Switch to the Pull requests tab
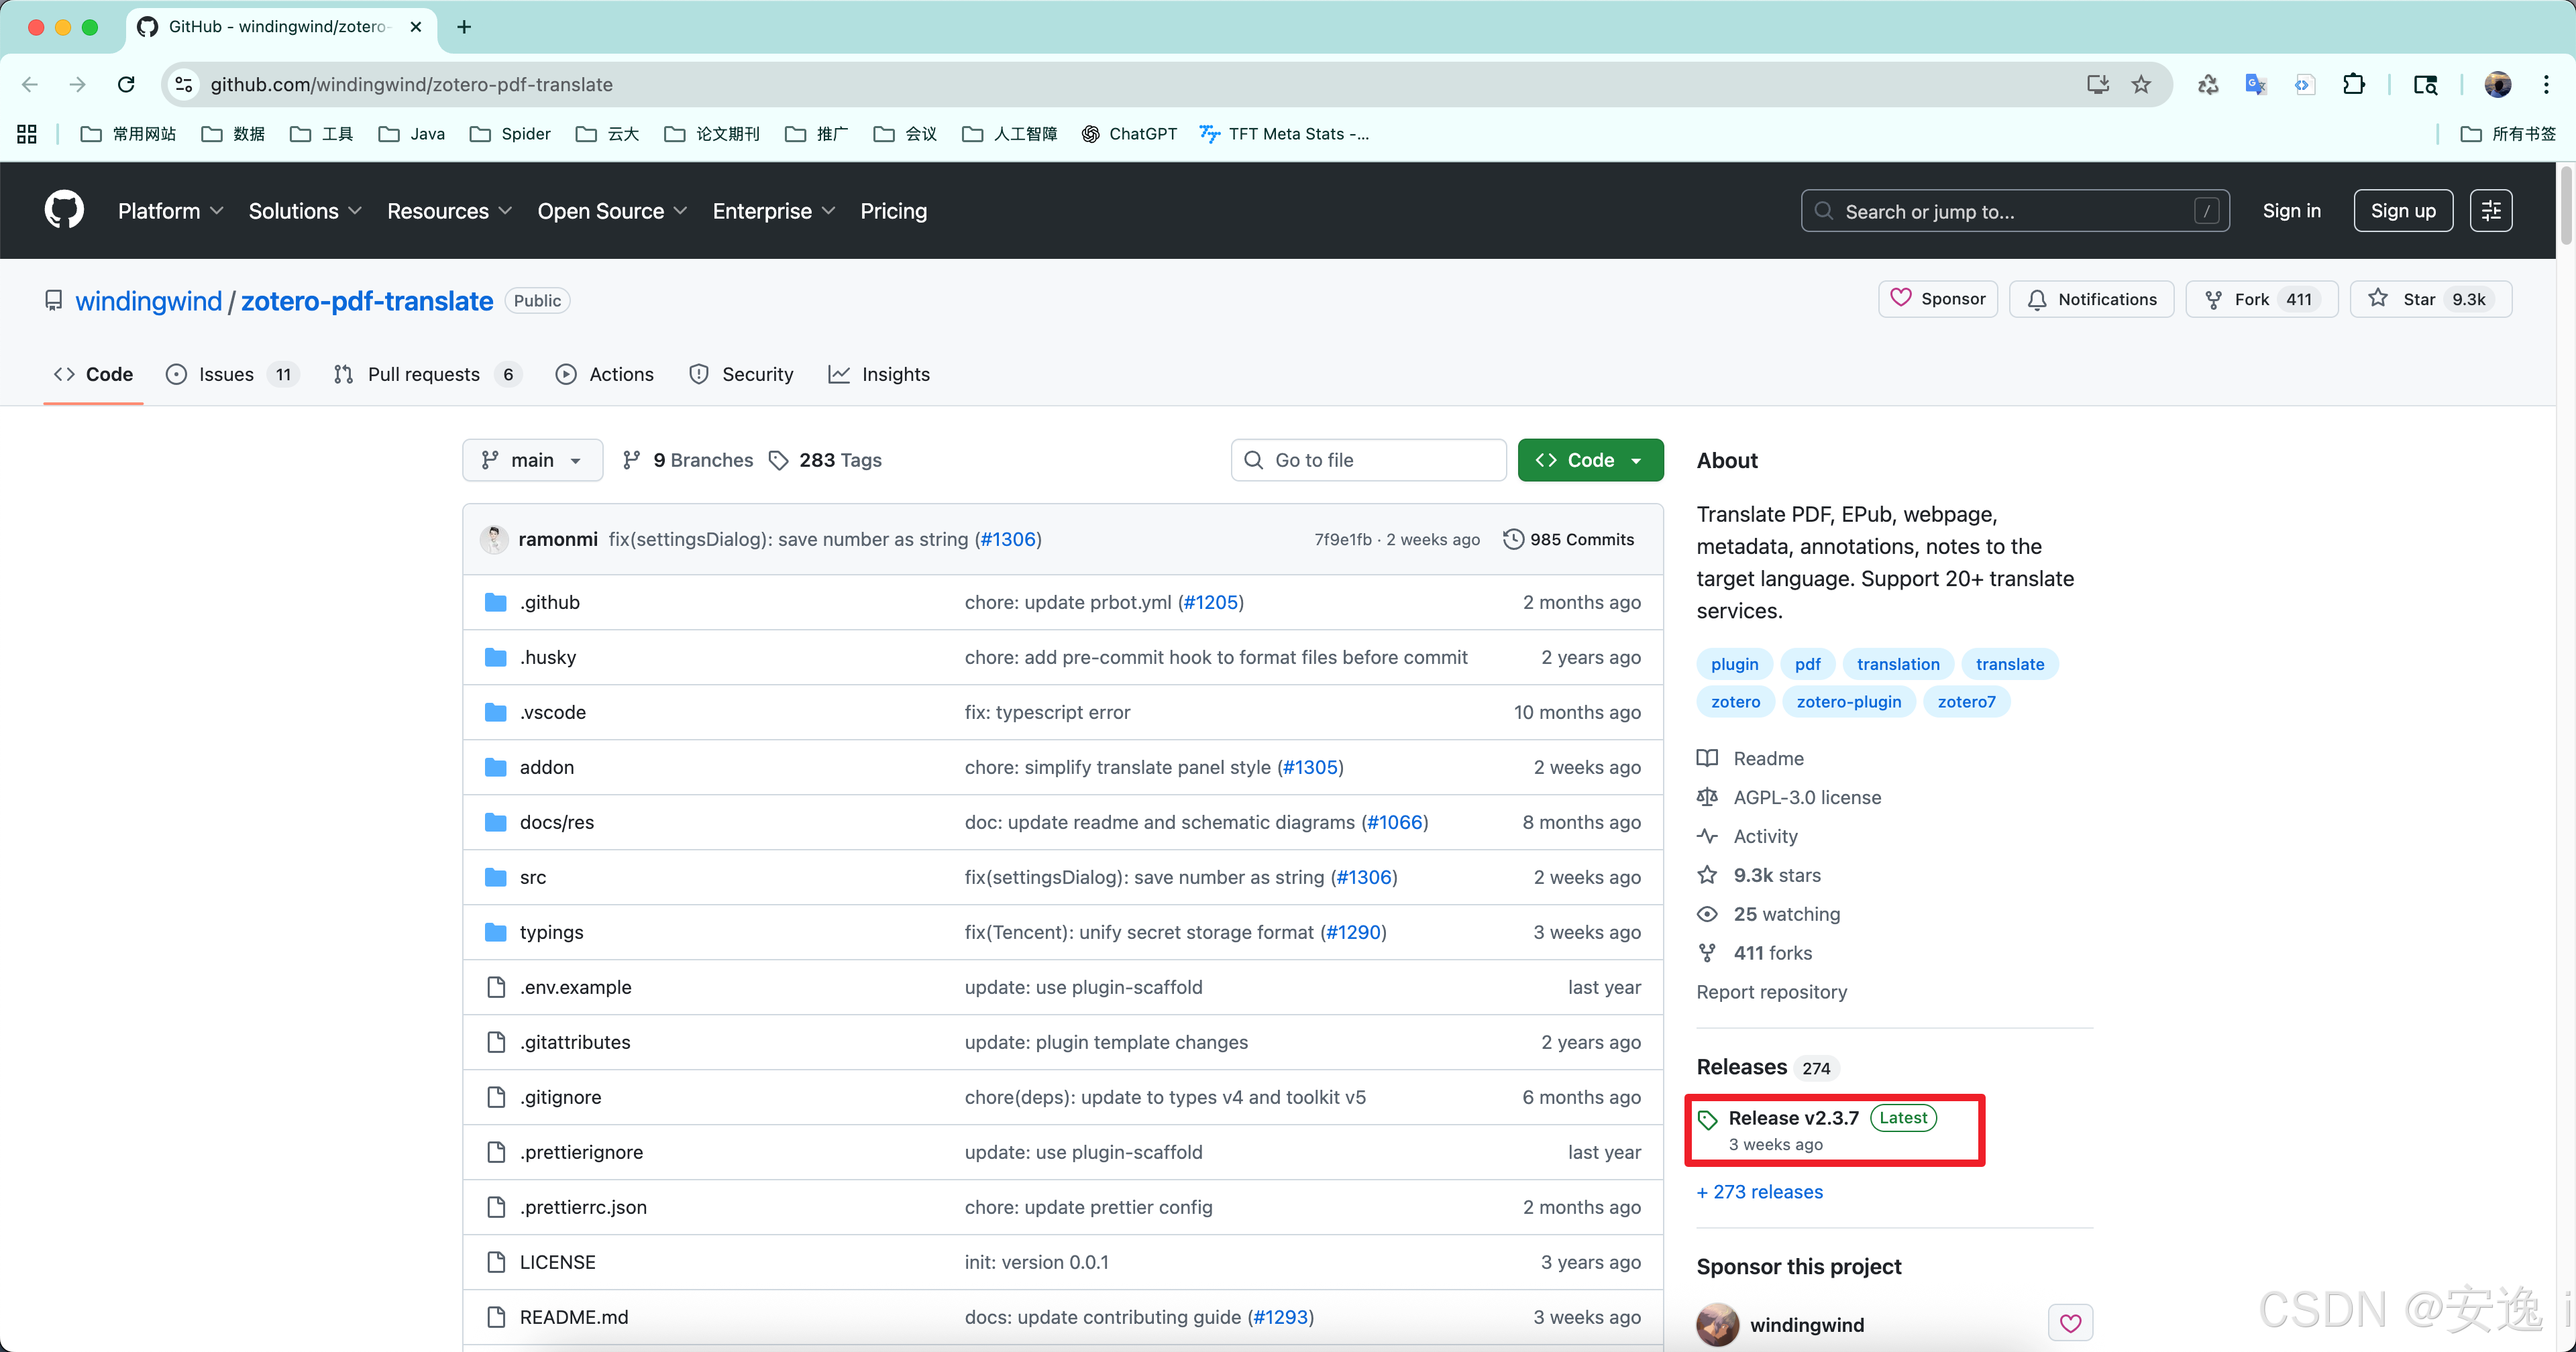 [x=427, y=374]
